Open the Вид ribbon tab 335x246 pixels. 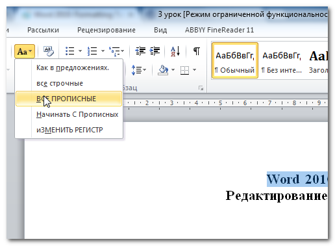pos(160,30)
